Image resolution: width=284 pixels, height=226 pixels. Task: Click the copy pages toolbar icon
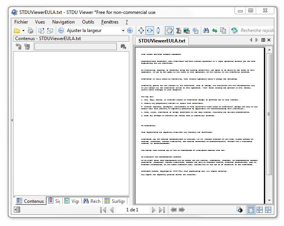pyautogui.click(x=223, y=30)
